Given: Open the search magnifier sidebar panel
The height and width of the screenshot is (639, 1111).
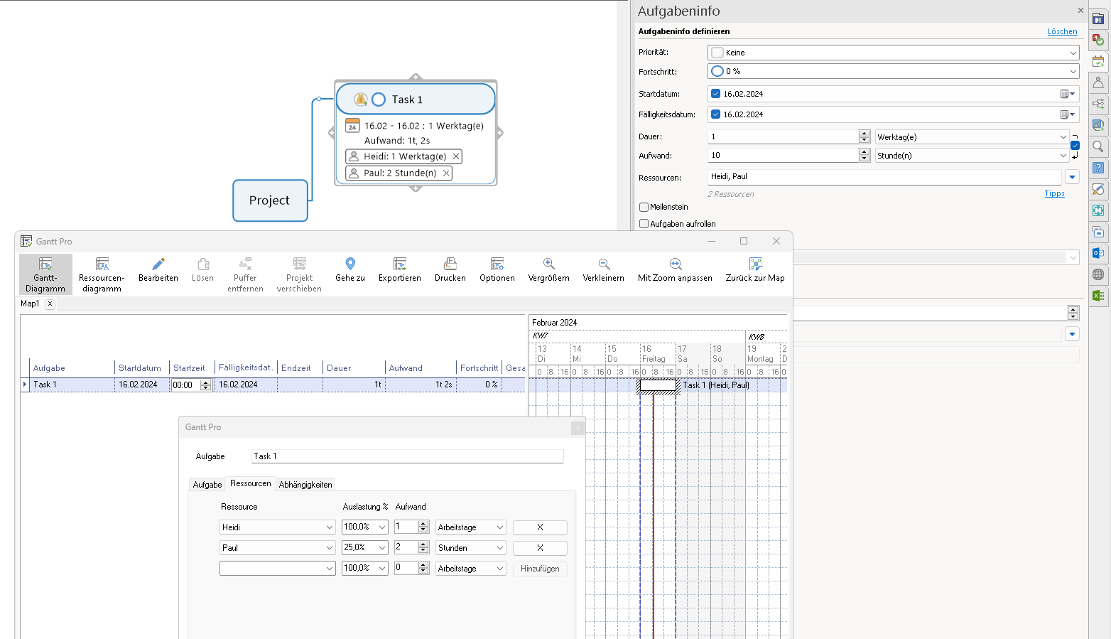Looking at the screenshot, I should coord(1098,146).
